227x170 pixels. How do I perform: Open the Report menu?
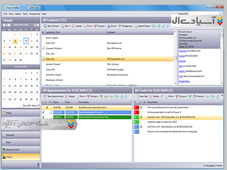[18, 14]
